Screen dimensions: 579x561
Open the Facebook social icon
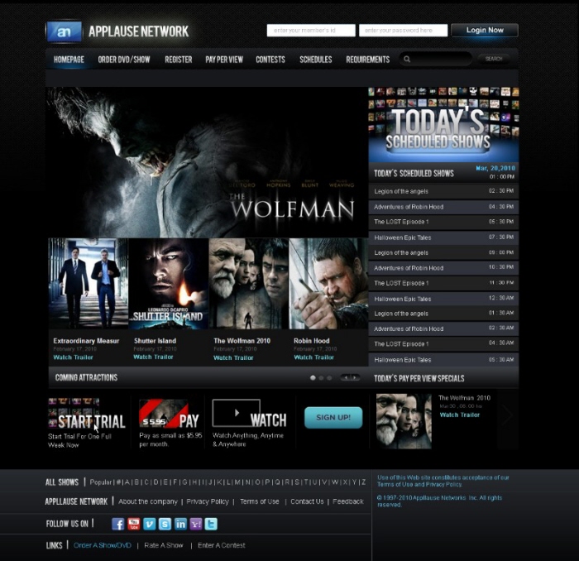[x=117, y=524]
